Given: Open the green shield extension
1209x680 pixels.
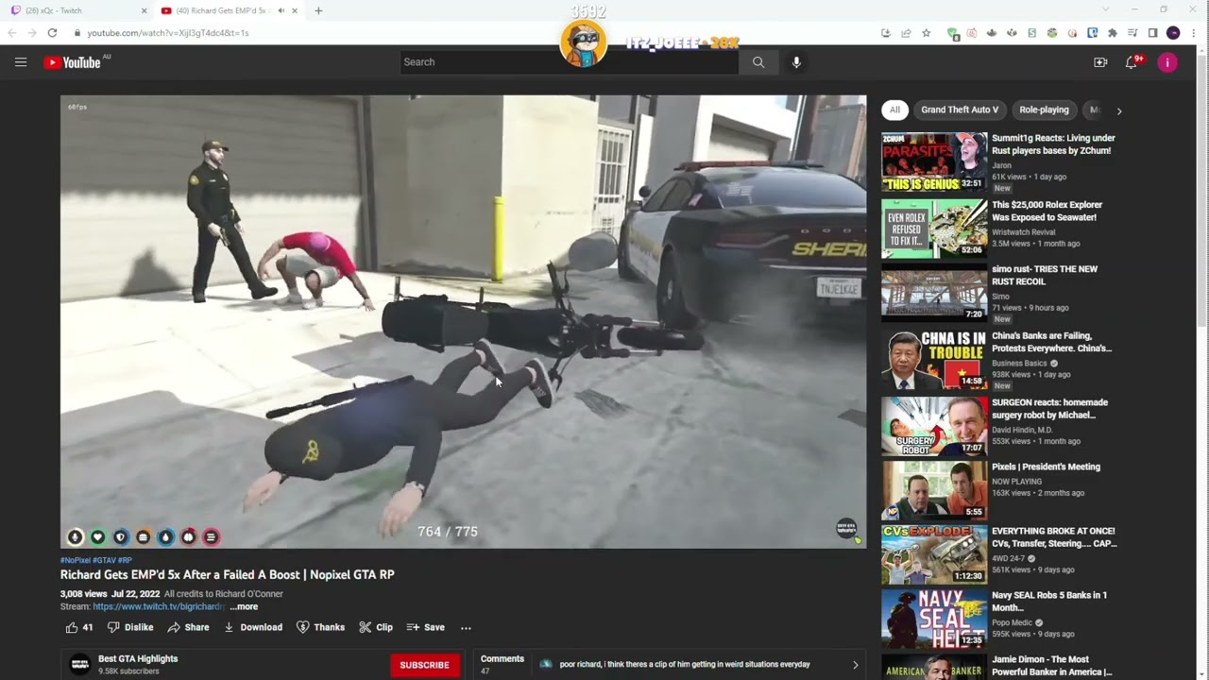Looking at the screenshot, I should (x=952, y=32).
